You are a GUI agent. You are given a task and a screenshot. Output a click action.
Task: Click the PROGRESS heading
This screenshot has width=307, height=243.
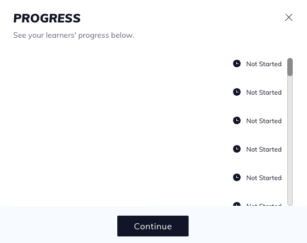click(x=47, y=19)
